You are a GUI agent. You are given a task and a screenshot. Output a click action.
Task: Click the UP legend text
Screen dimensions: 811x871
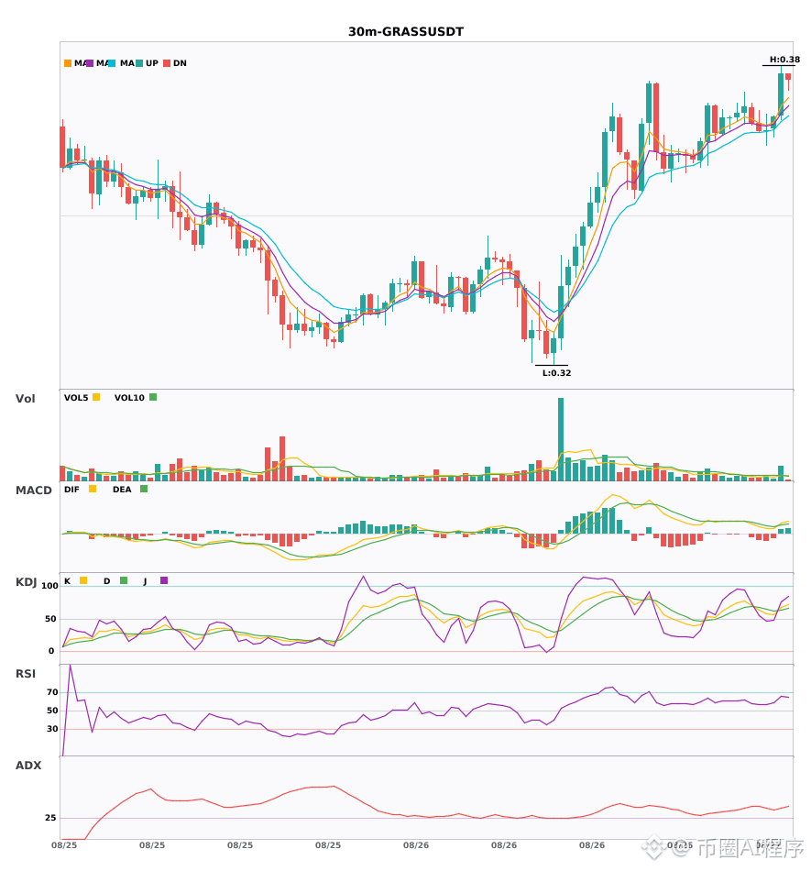pos(152,63)
